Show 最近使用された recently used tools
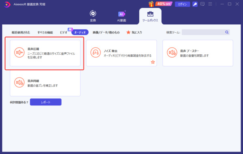This screenshot has height=154, width=243. [x=21, y=32]
